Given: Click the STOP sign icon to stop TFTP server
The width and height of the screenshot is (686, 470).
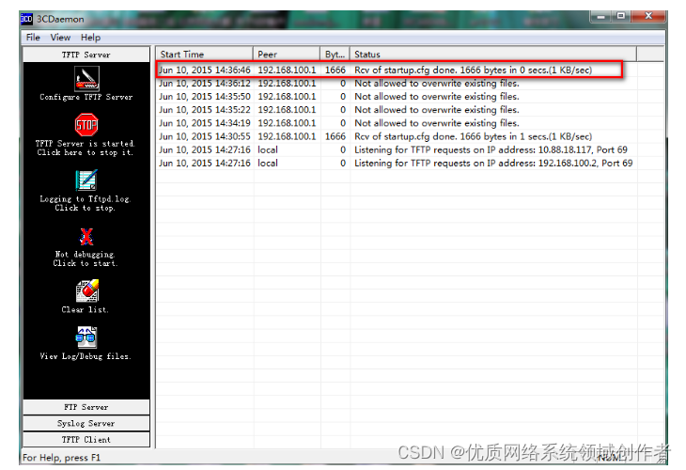Looking at the screenshot, I should [86, 125].
